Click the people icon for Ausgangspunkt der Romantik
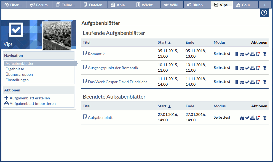The height and width of the screenshot is (162, 273). point(242,68)
